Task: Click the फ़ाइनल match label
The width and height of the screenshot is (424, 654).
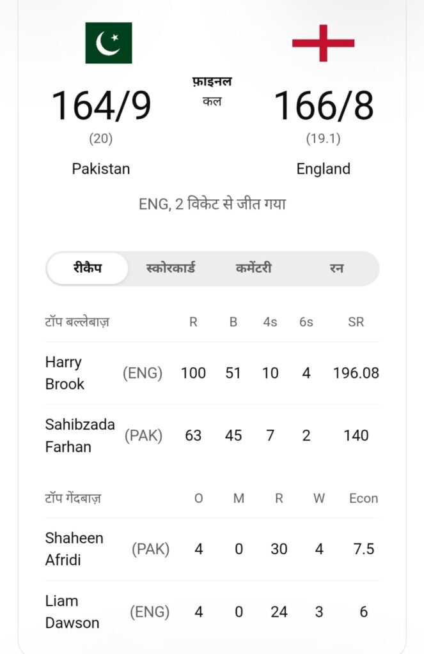Action: coord(213,82)
